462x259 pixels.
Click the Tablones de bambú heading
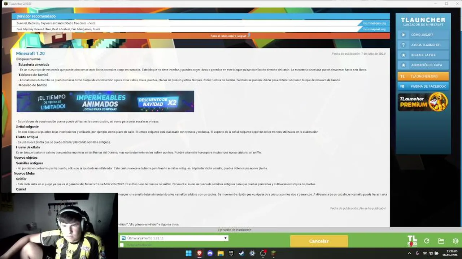coord(33,75)
